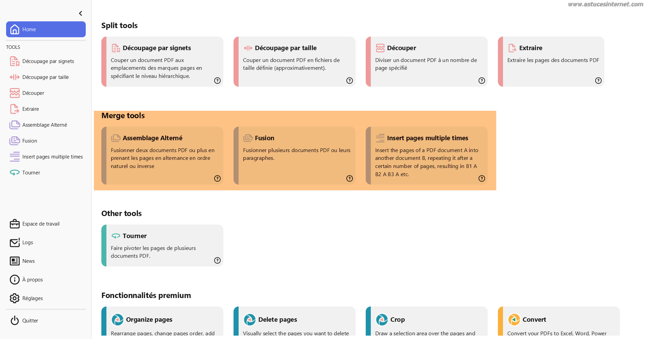Click Quitter to exit the application
The width and height of the screenshot is (645, 339).
[30, 321]
